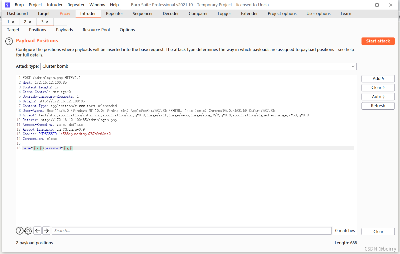
Task: Switch to the Dashboard tab
Action: coord(17,14)
